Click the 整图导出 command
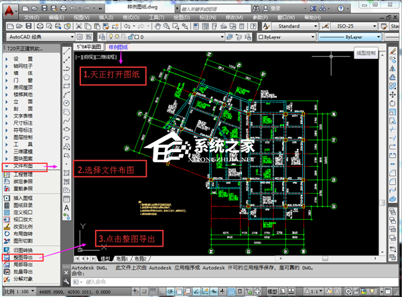Image resolution: width=402 pixels, height=297 pixels. 23,257
